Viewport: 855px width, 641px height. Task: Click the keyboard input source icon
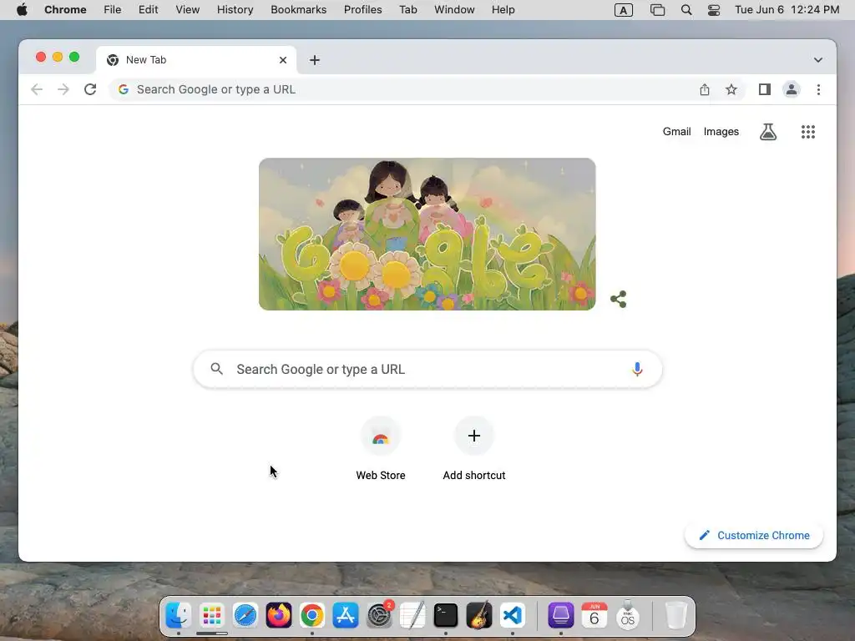point(623,10)
